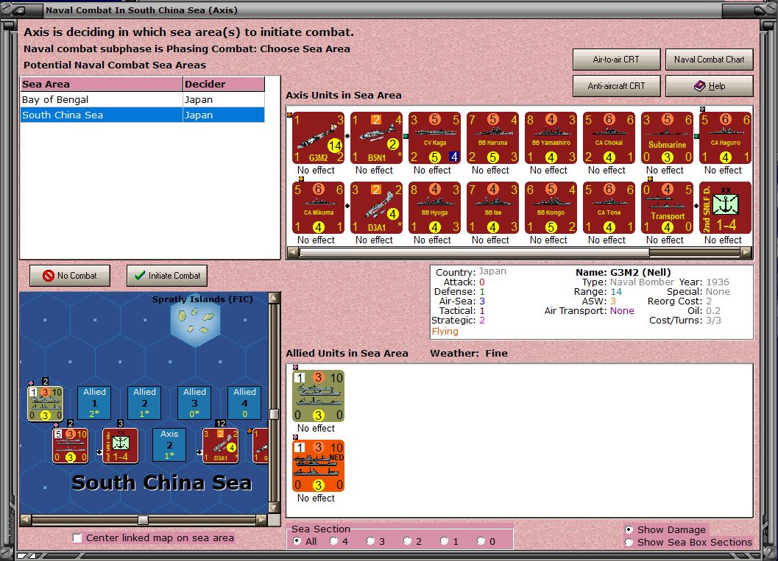This screenshot has height=561, width=778.
Task: Pick the BB Haruna battleship counter
Action: 492,137
